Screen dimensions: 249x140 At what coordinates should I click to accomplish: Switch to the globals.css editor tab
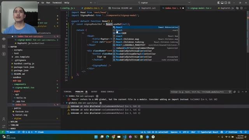92,8
